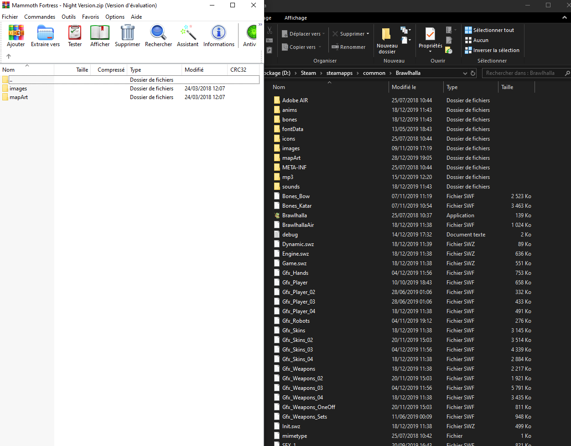The image size is (571, 446).
Task: Click the Propriétés checkmark icon
Action: tap(430, 34)
